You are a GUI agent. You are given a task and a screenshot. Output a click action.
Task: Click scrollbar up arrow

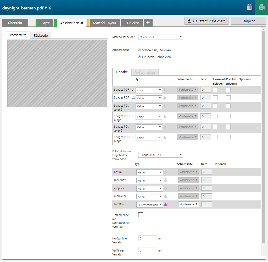click(263, 29)
